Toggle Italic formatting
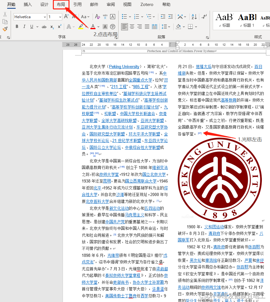This screenshot has height=302, width=270. coord(24,27)
